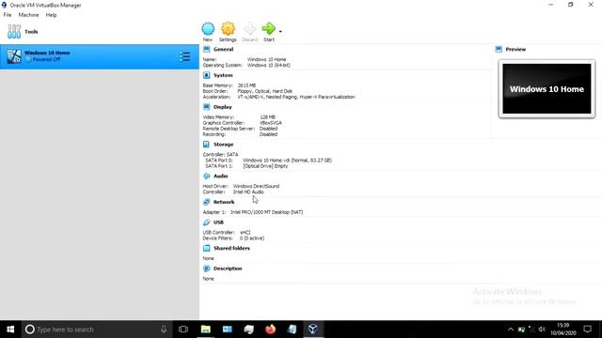Open the Display settings header link
Image resolution: width=602 pixels, height=338 pixels.
click(223, 107)
